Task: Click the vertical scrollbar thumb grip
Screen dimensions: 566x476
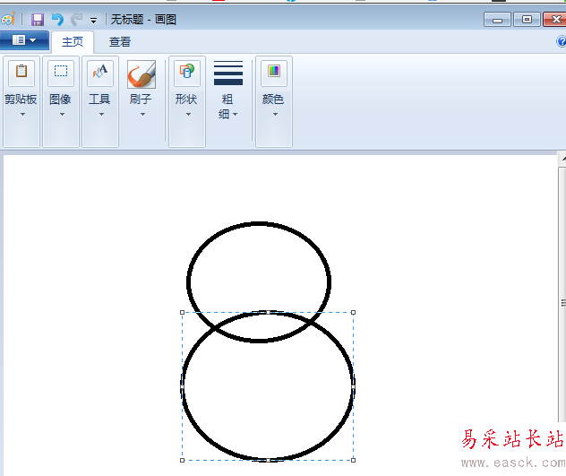Action: [563, 303]
